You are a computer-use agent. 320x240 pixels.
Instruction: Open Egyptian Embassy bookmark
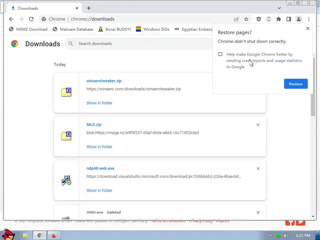193,29
